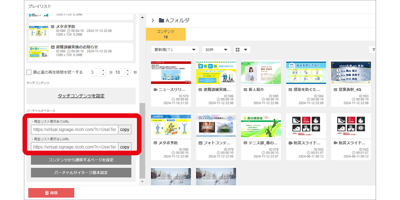Increase the seconds stepper value
This screenshot has height=200, width=400.
(x=127, y=70)
